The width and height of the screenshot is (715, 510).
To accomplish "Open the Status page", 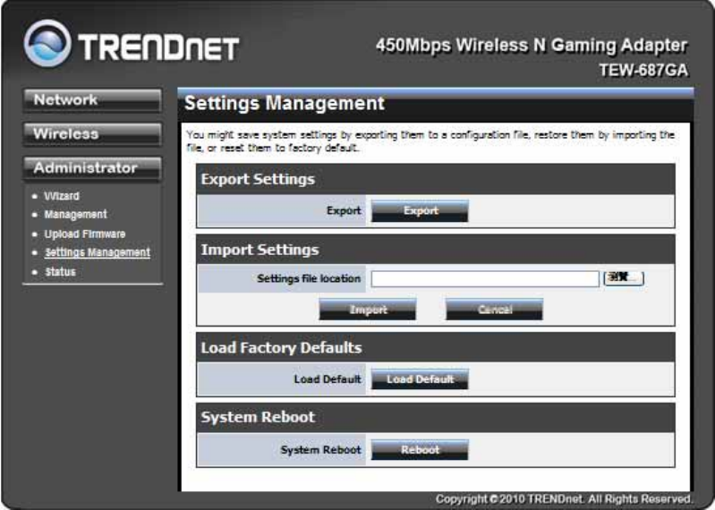I will pos(60,272).
